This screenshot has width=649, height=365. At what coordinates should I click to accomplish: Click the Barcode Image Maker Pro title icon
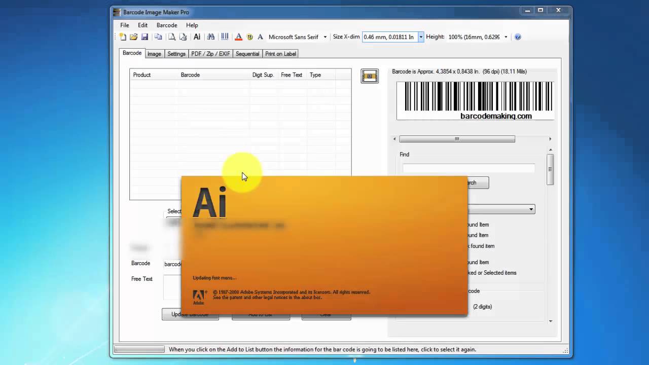117,12
